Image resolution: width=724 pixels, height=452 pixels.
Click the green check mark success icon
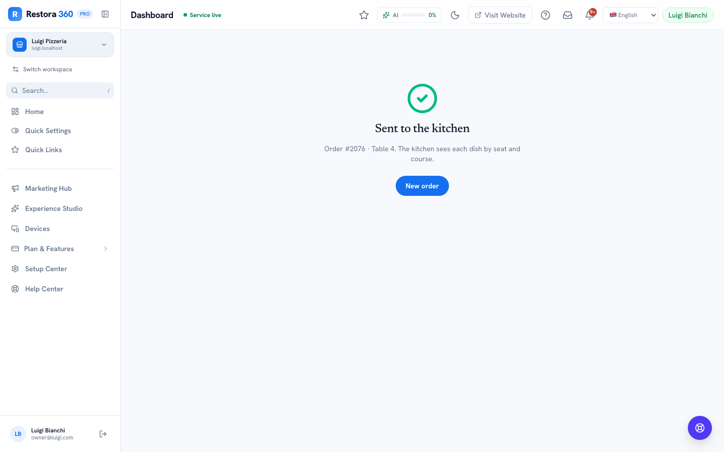point(422,98)
